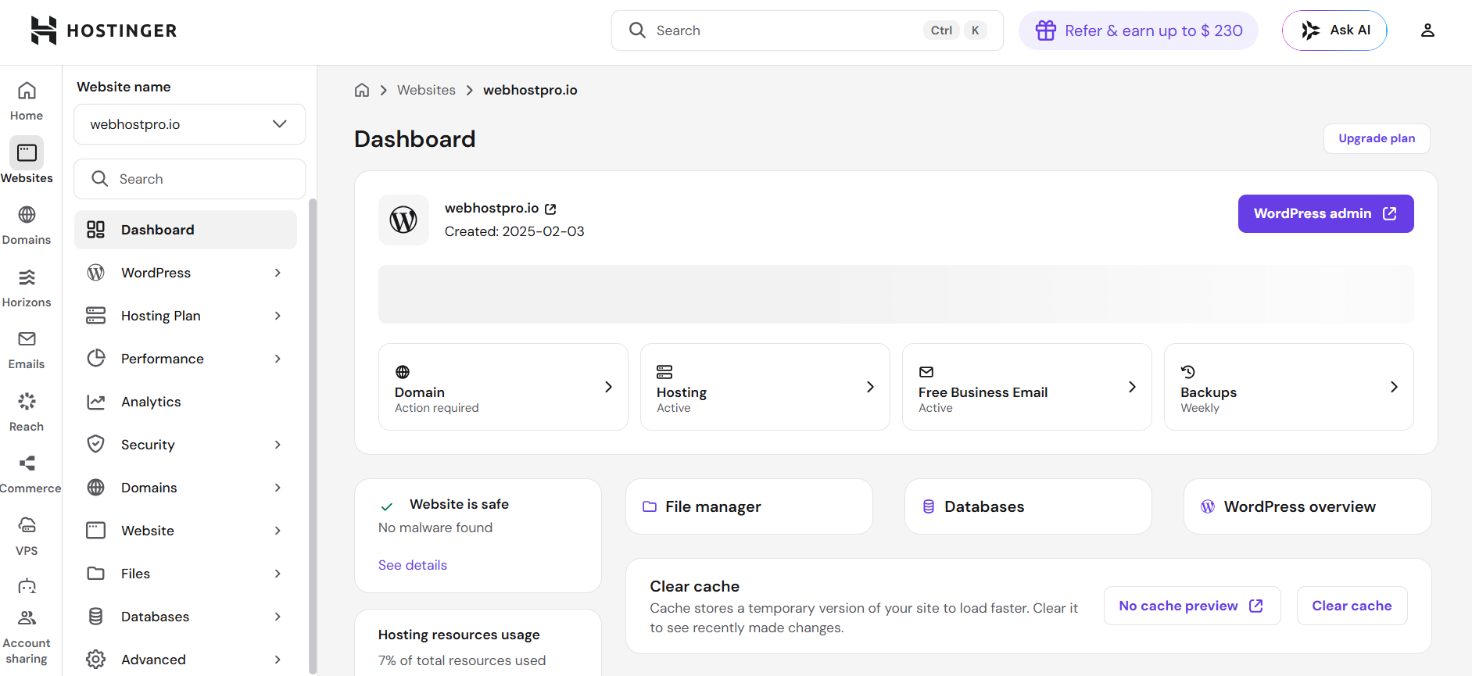Expand the Advanced sidebar menu
Viewport: 1472px width, 676px height.
278,660
